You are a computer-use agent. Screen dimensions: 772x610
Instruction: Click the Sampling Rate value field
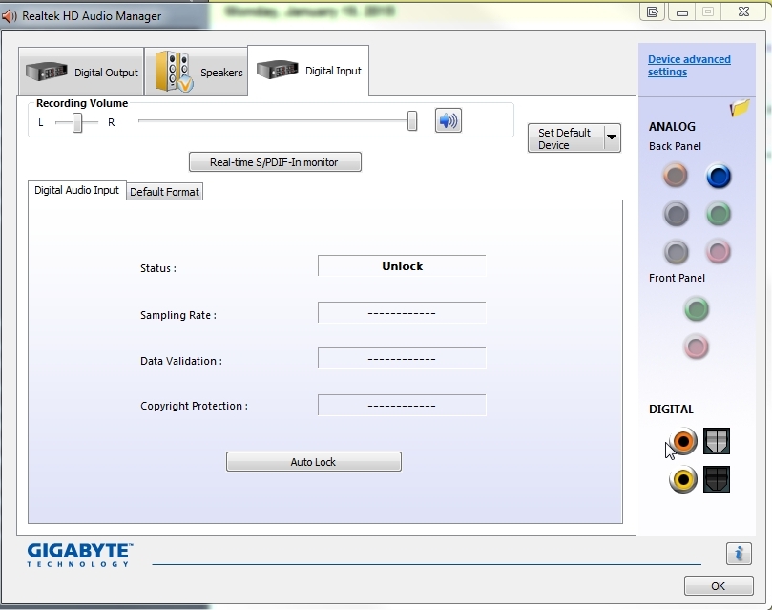[x=402, y=312]
